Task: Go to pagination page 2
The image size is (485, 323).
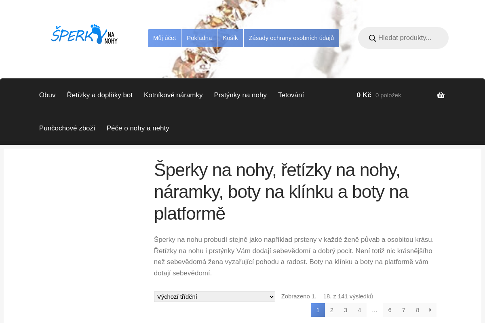Action: 332,310
